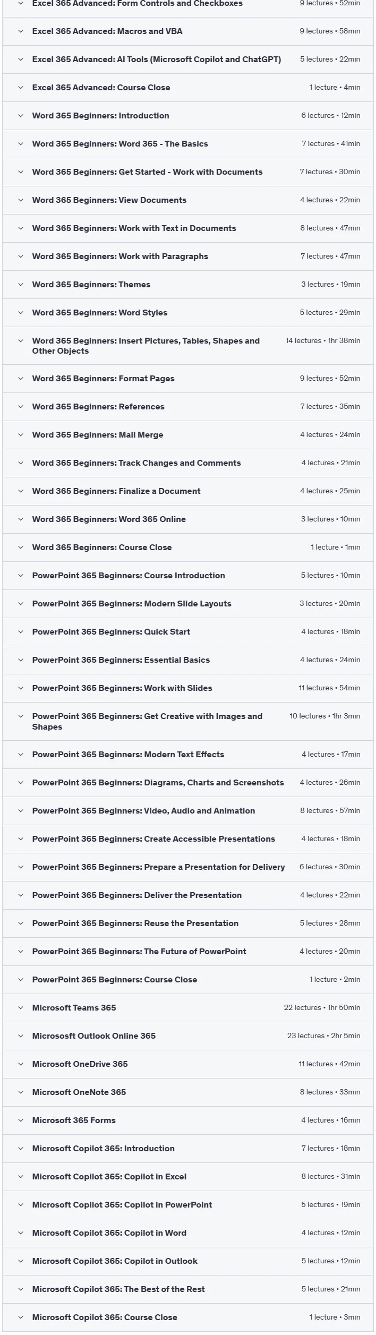Click the '5 lectures • 22min' text
Viewport: 376px width, 1335px height.
(330, 59)
